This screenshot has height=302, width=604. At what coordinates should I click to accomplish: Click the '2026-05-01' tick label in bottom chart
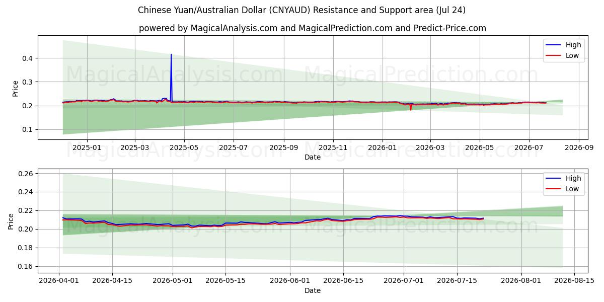tap(173, 281)
